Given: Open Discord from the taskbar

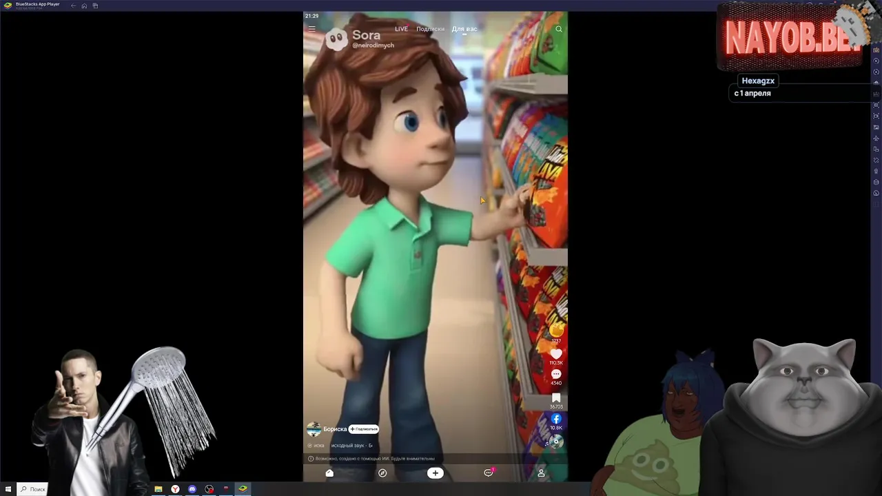Looking at the screenshot, I should point(192,489).
